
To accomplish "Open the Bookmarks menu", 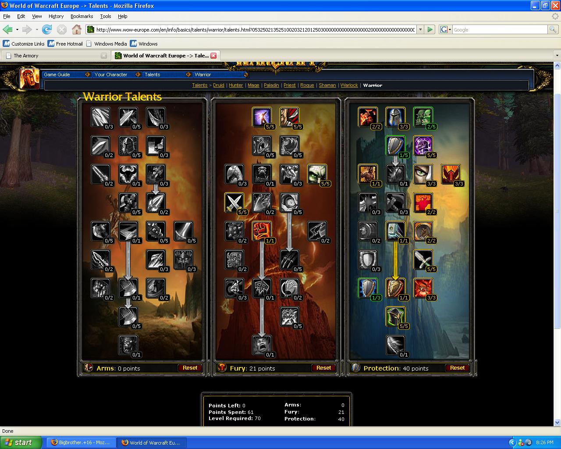I will (82, 16).
